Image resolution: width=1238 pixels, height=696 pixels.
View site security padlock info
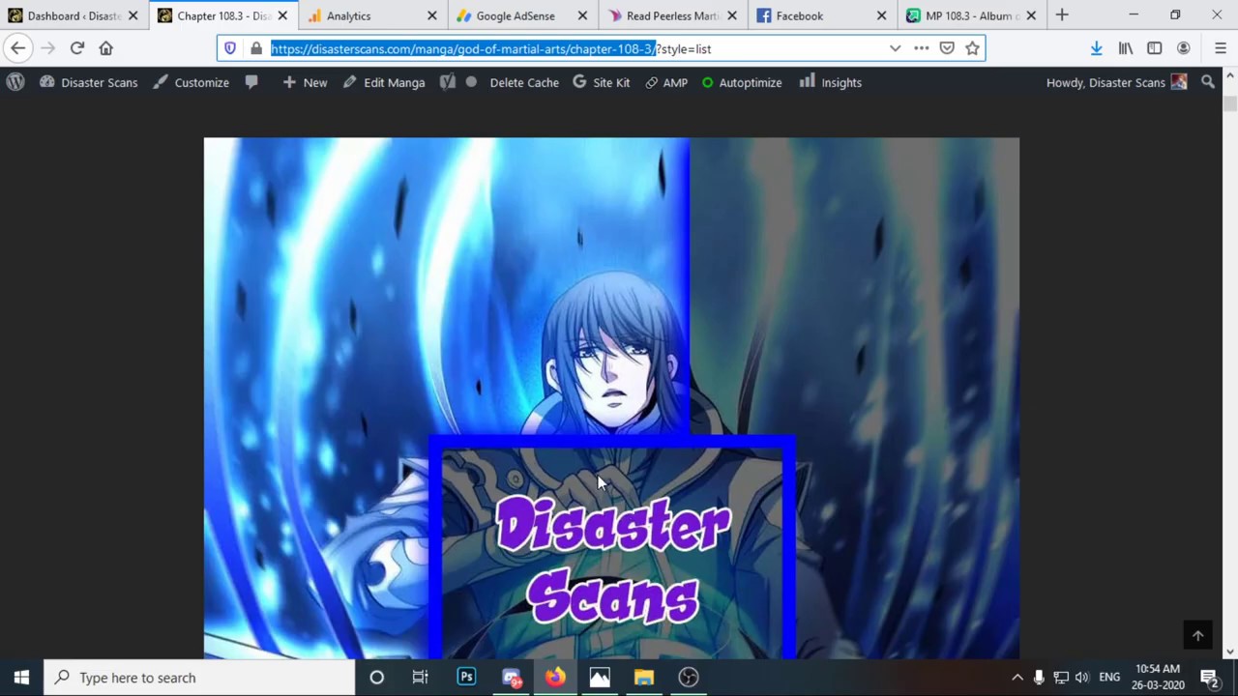click(255, 48)
